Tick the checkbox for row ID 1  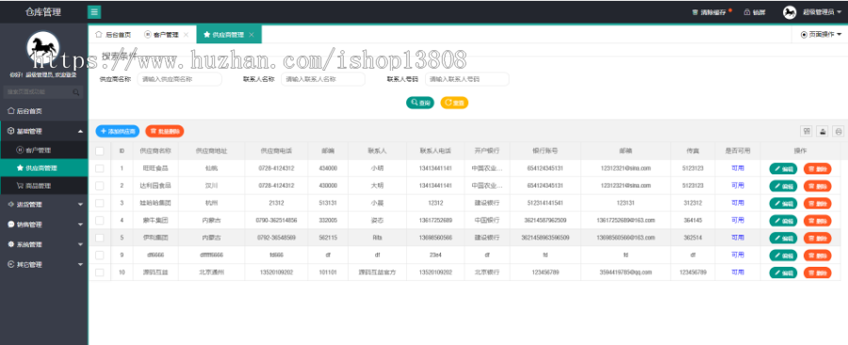point(100,168)
